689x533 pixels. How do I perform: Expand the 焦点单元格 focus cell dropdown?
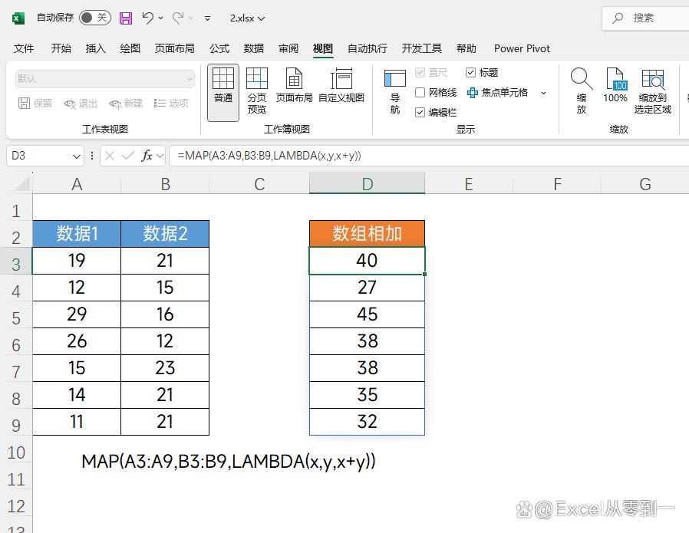(544, 93)
